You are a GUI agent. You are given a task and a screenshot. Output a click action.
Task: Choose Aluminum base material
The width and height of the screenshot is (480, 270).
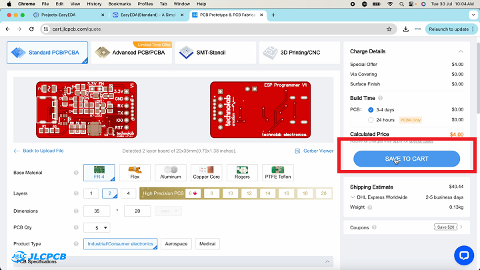(x=171, y=173)
